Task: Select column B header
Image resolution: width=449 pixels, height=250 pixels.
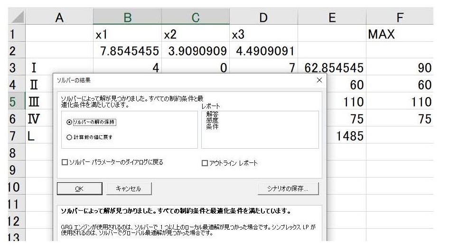Action: [127, 18]
